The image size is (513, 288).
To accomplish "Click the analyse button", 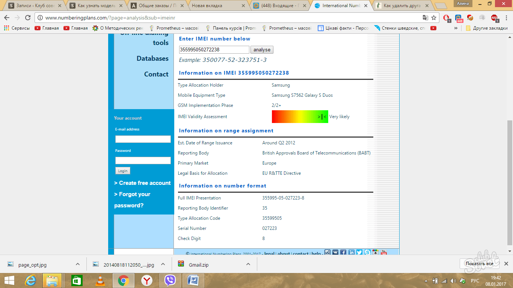I will pyautogui.click(x=262, y=50).
